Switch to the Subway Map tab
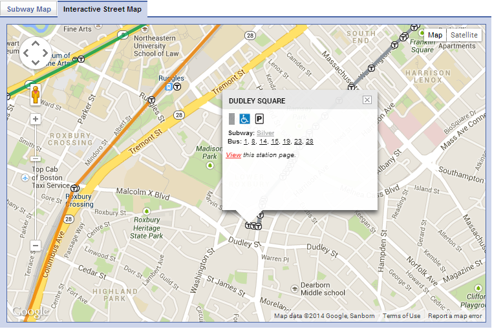 tap(29, 9)
